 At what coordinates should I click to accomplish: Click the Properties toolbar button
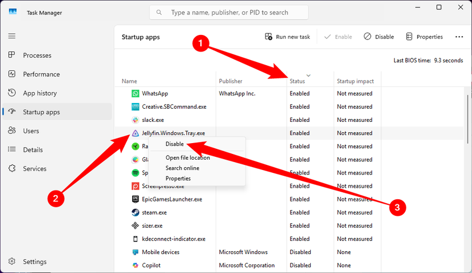pos(424,37)
